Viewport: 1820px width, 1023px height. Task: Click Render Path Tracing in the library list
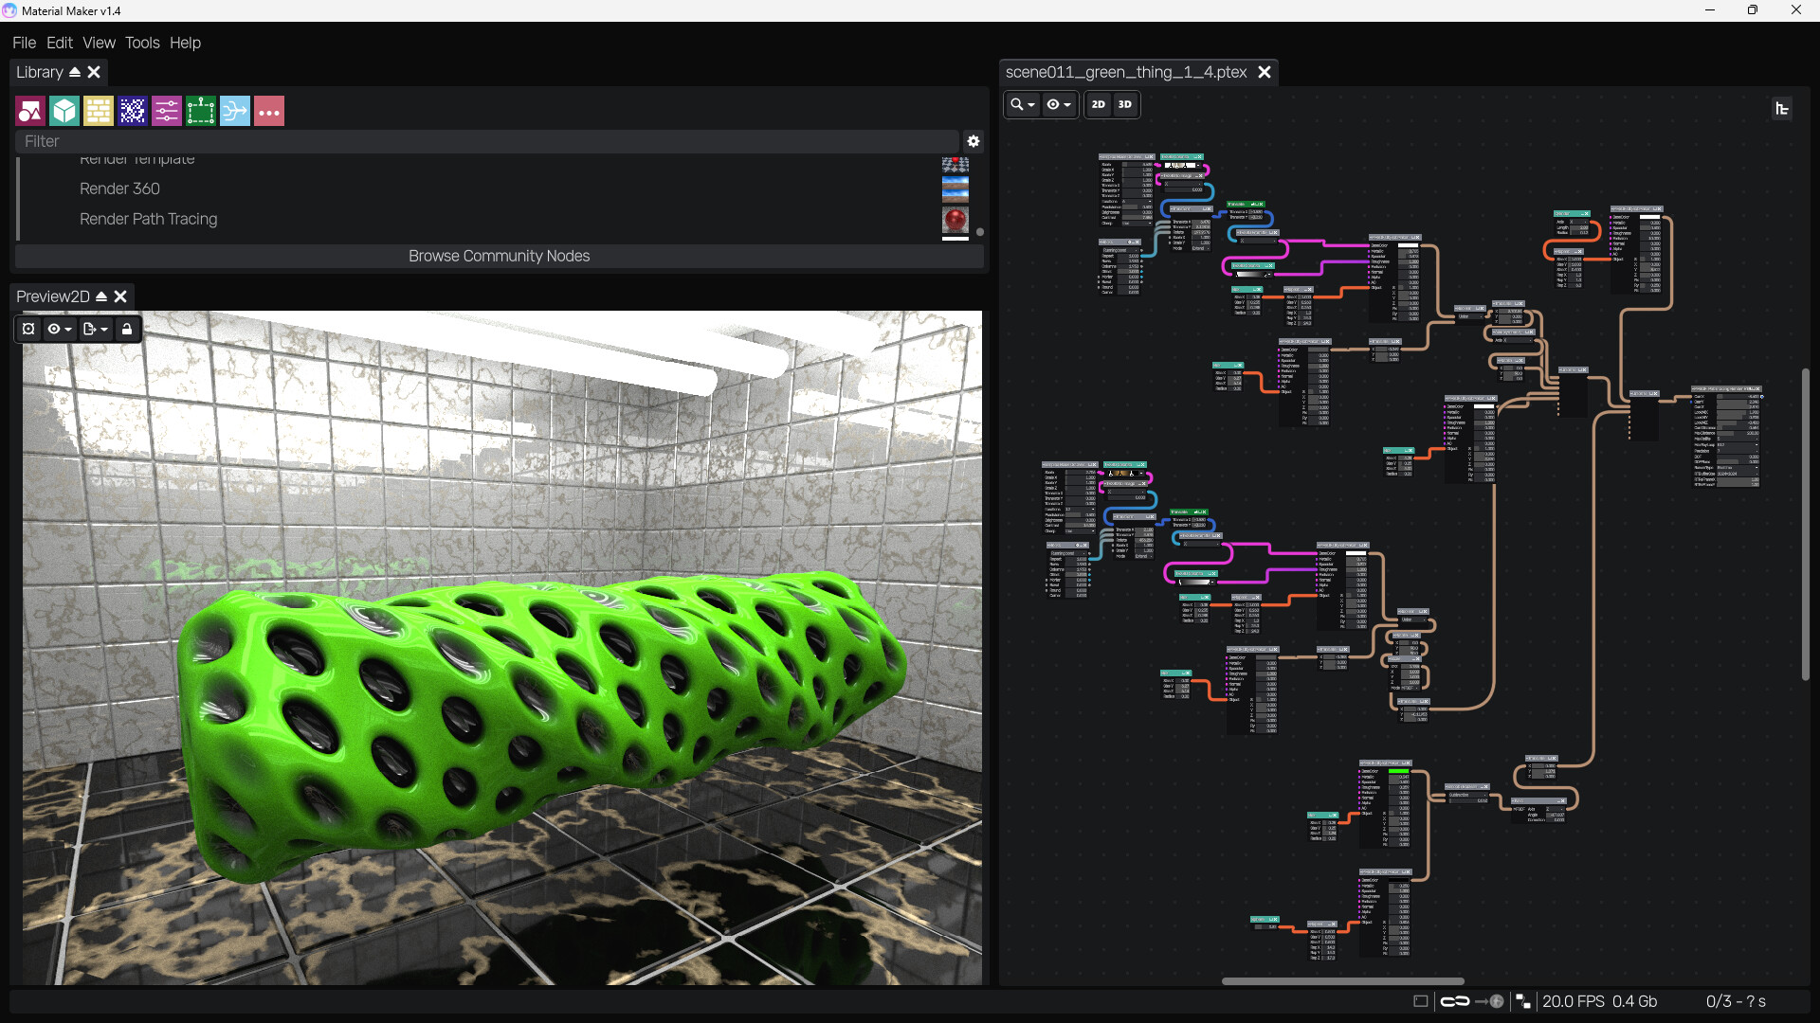pyautogui.click(x=148, y=219)
